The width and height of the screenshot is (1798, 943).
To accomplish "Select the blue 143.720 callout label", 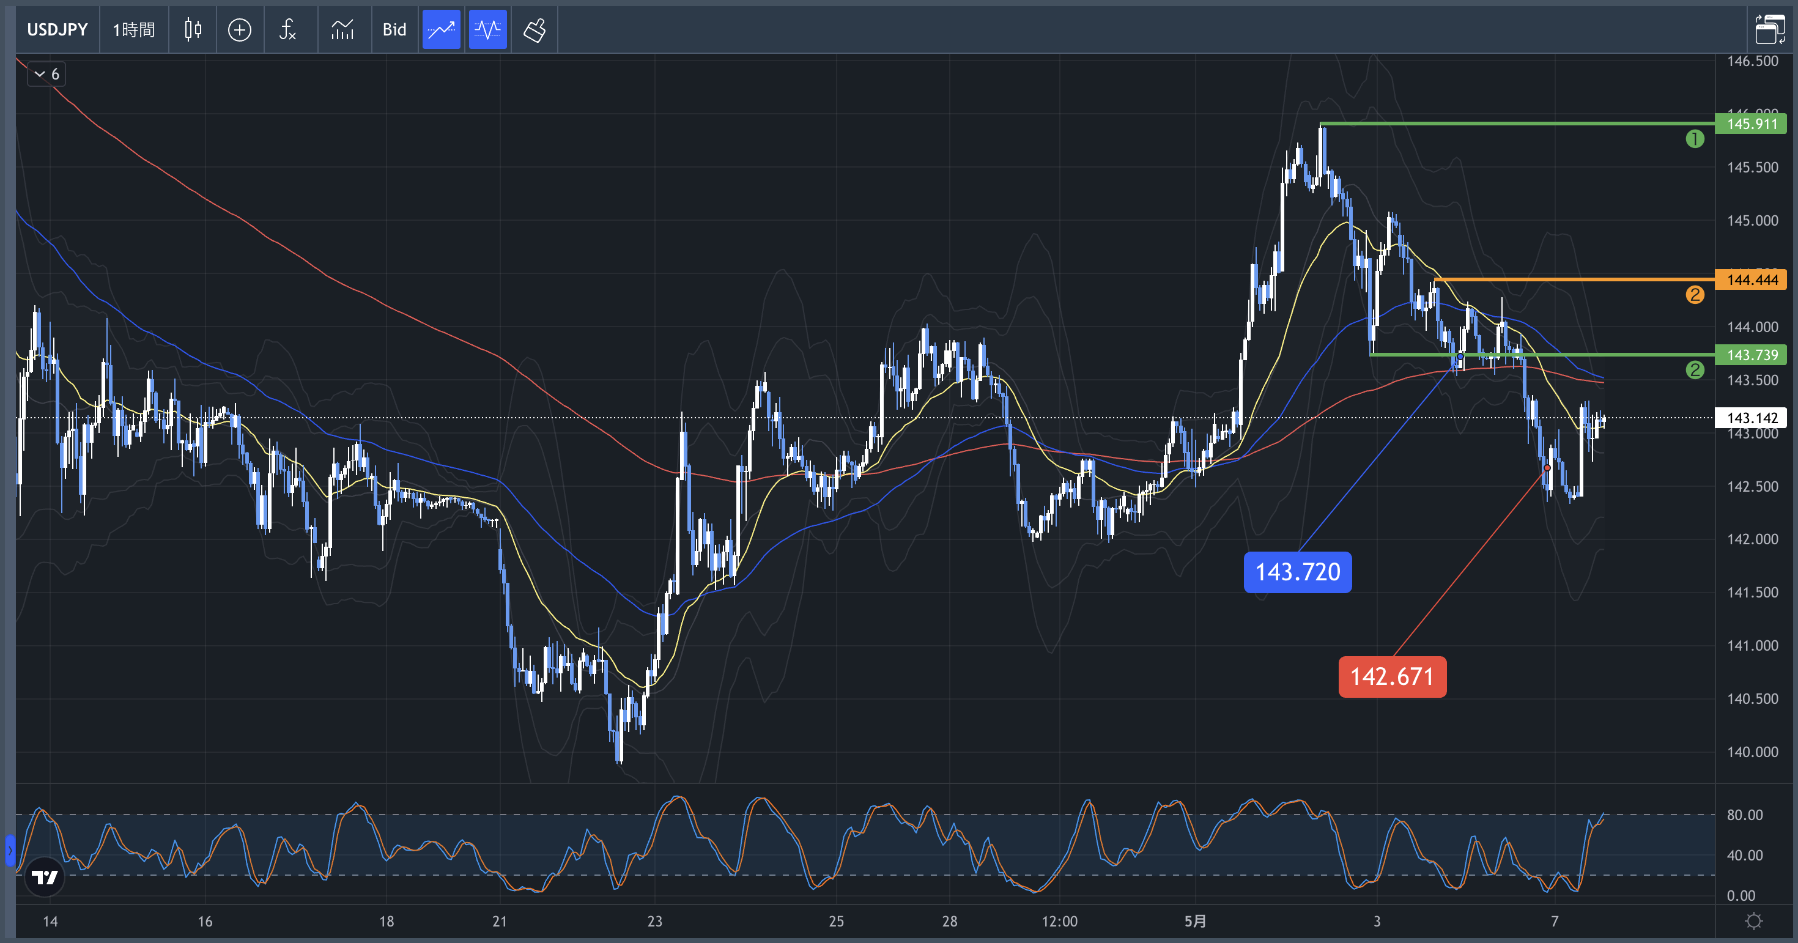I will [1298, 572].
